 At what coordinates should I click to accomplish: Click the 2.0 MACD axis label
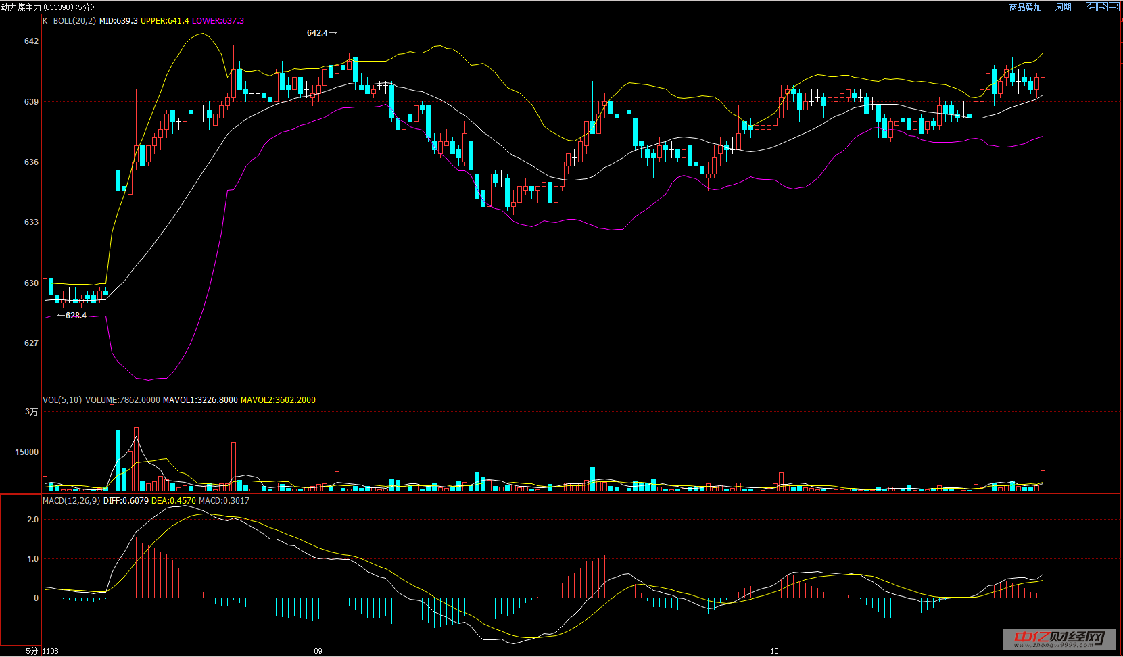tap(32, 520)
